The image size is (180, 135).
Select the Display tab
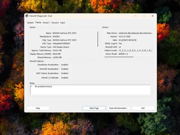pos(38,22)
